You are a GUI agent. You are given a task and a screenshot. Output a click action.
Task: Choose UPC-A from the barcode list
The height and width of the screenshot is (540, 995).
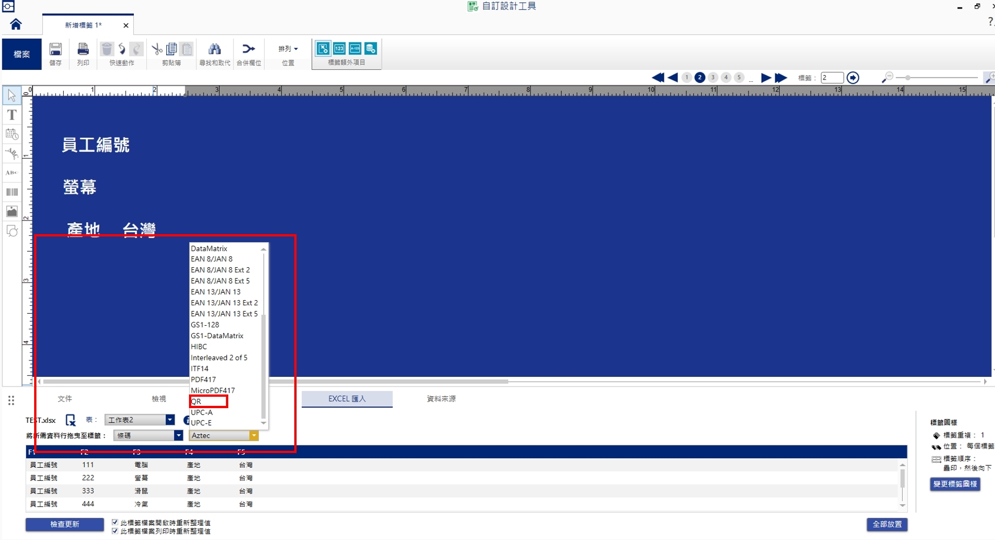point(202,412)
